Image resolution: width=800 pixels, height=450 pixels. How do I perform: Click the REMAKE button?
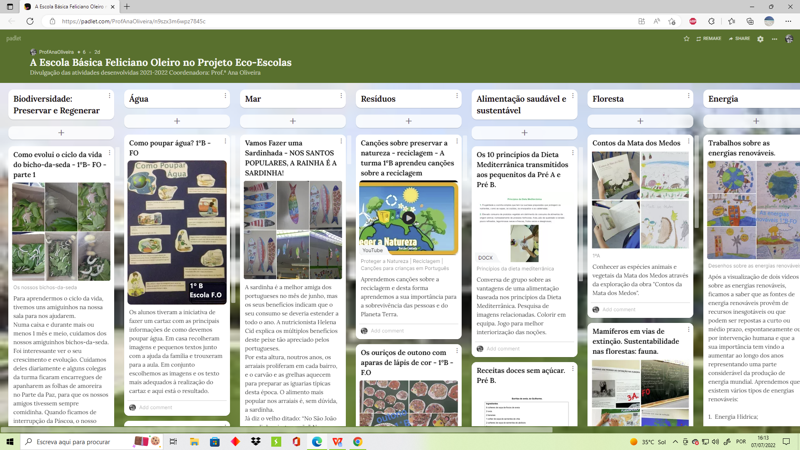point(709,39)
